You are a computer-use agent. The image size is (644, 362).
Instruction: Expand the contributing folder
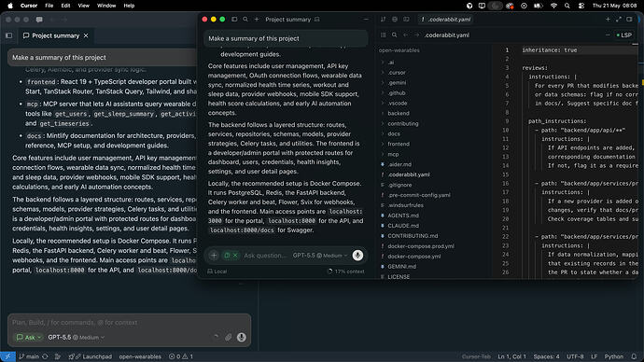[402, 123]
